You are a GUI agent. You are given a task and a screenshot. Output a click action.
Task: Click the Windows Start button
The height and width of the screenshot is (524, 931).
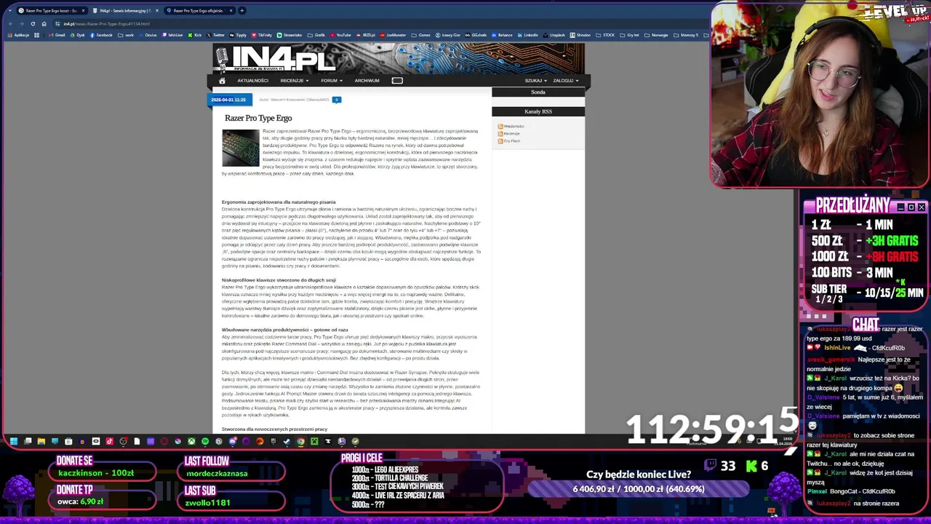14,441
